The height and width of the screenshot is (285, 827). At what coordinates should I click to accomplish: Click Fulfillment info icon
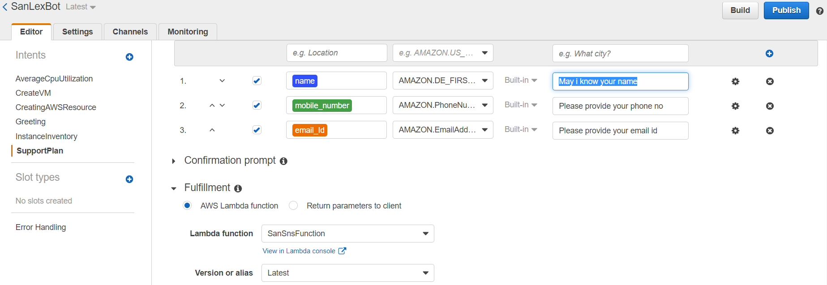pyautogui.click(x=238, y=188)
